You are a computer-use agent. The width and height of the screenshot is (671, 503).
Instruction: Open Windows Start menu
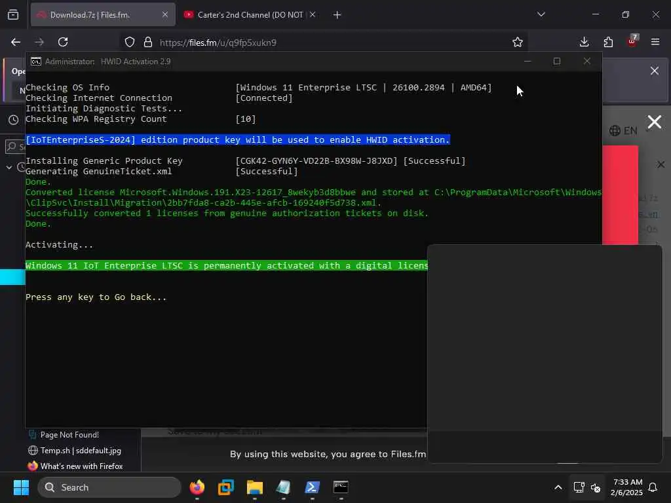(x=21, y=487)
